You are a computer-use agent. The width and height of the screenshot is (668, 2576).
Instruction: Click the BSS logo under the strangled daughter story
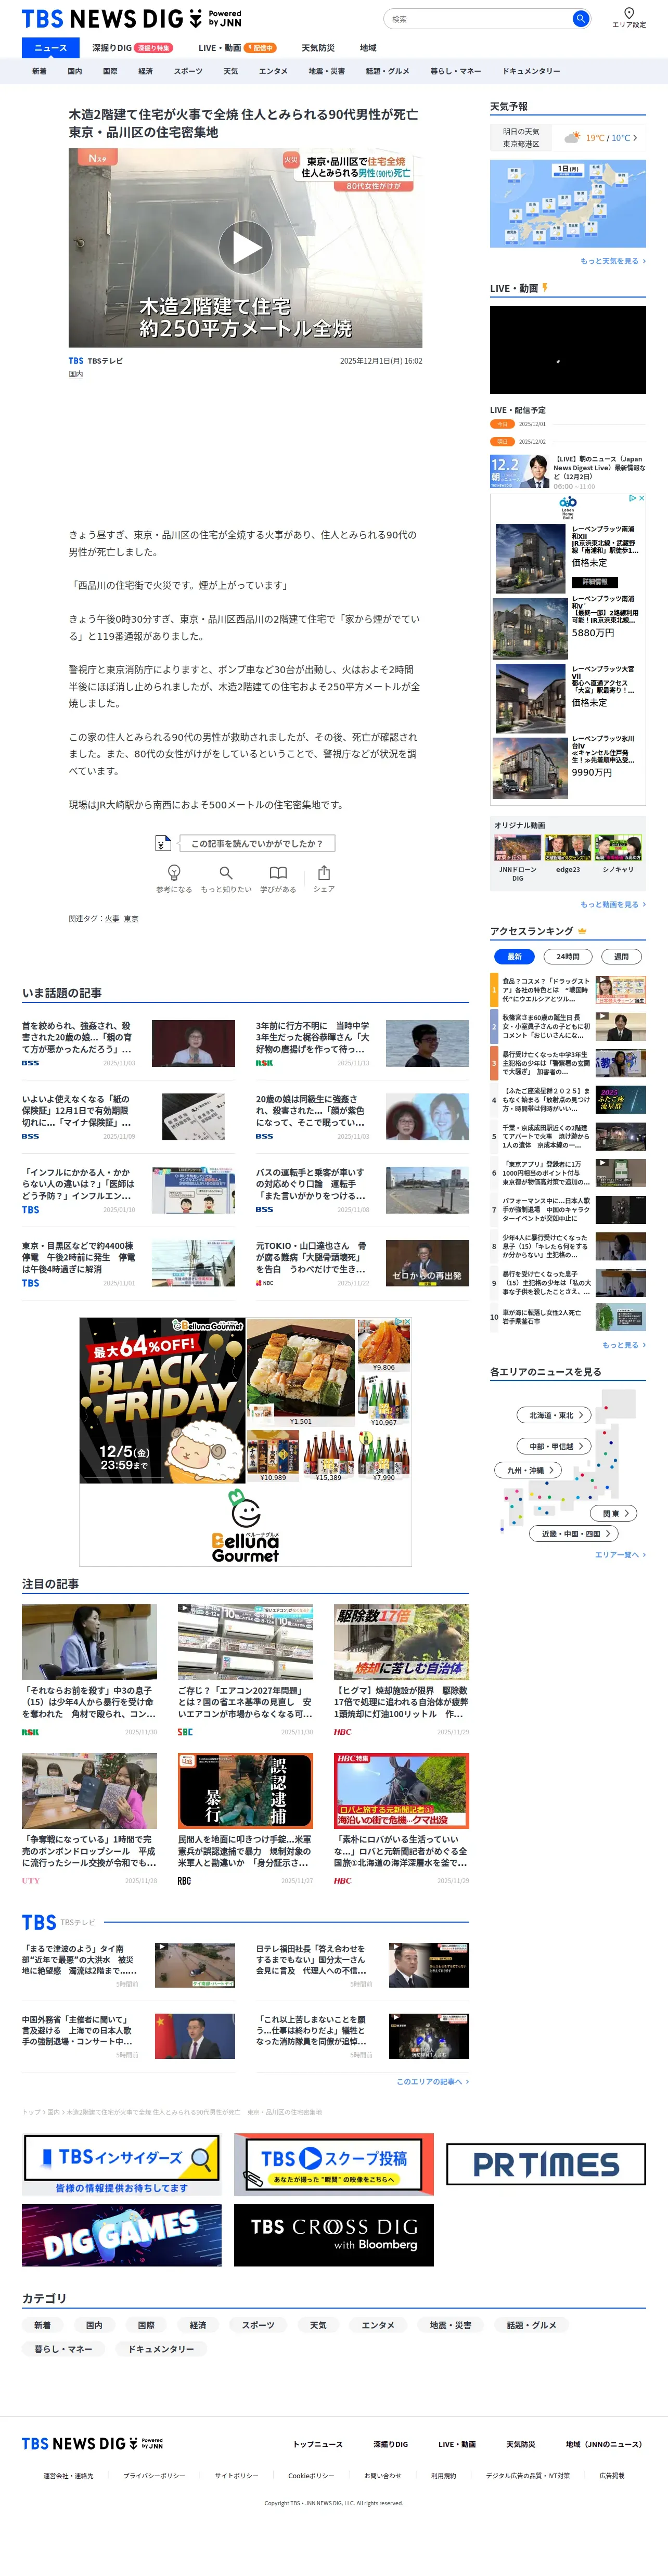coord(31,1063)
